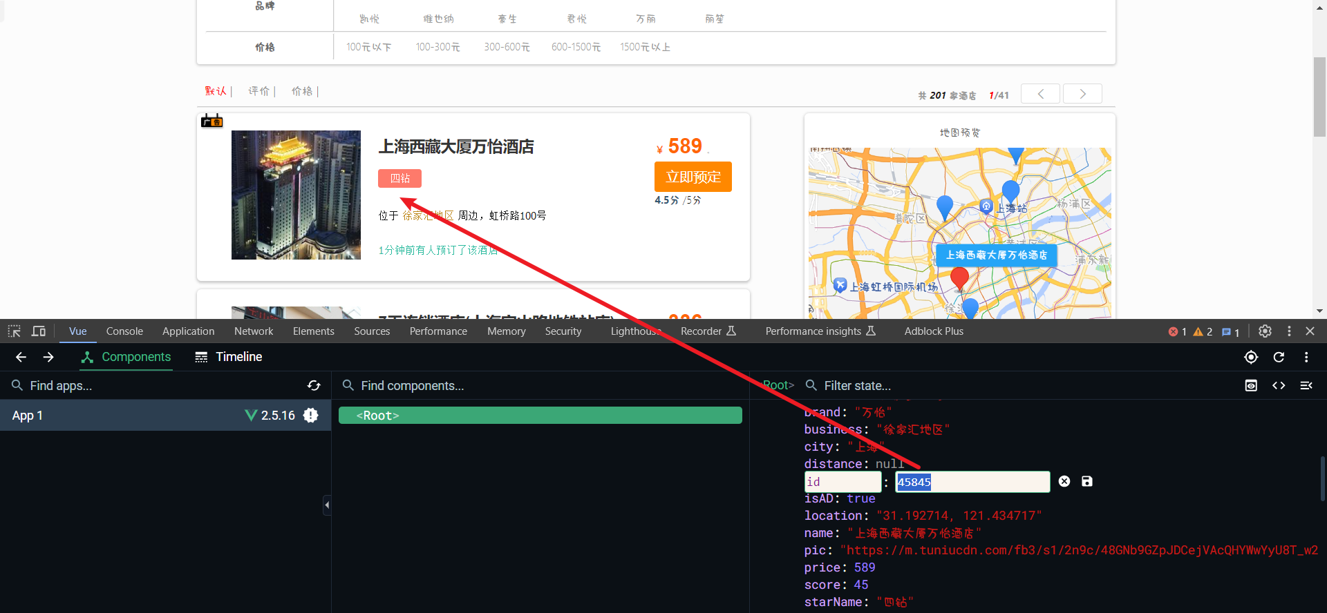Open the Elements tab
The height and width of the screenshot is (613, 1327).
point(313,331)
